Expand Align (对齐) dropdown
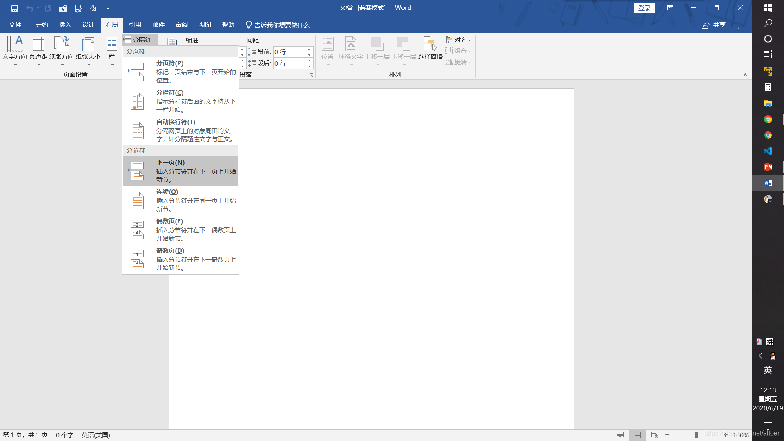 459,40
